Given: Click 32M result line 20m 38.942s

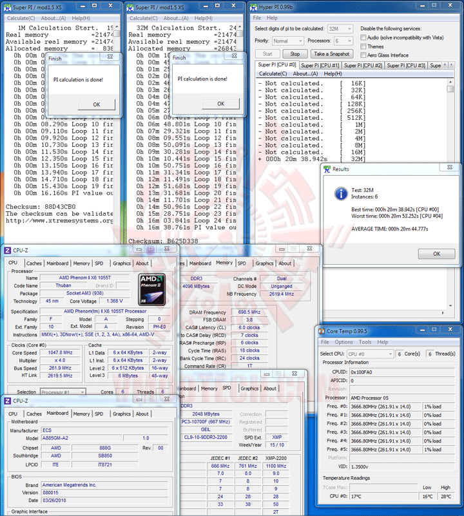Looking at the screenshot, I should point(312,159).
